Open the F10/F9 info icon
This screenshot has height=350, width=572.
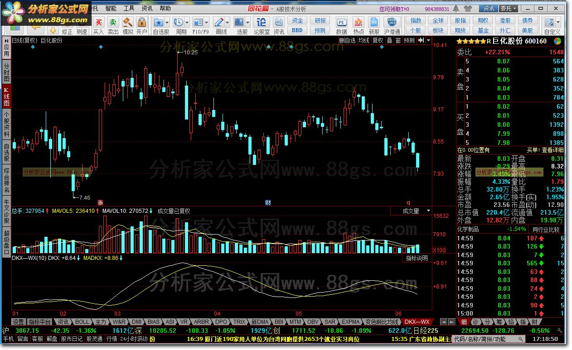click(198, 22)
